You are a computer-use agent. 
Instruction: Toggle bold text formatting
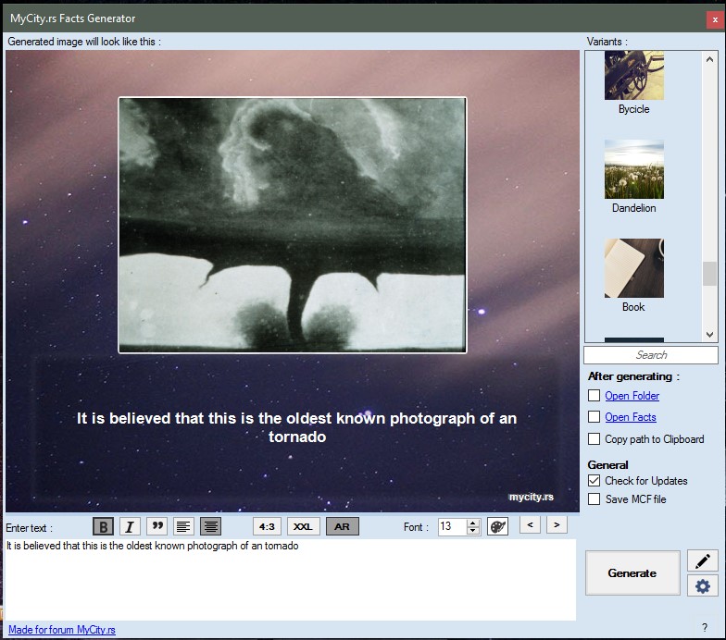104,526
